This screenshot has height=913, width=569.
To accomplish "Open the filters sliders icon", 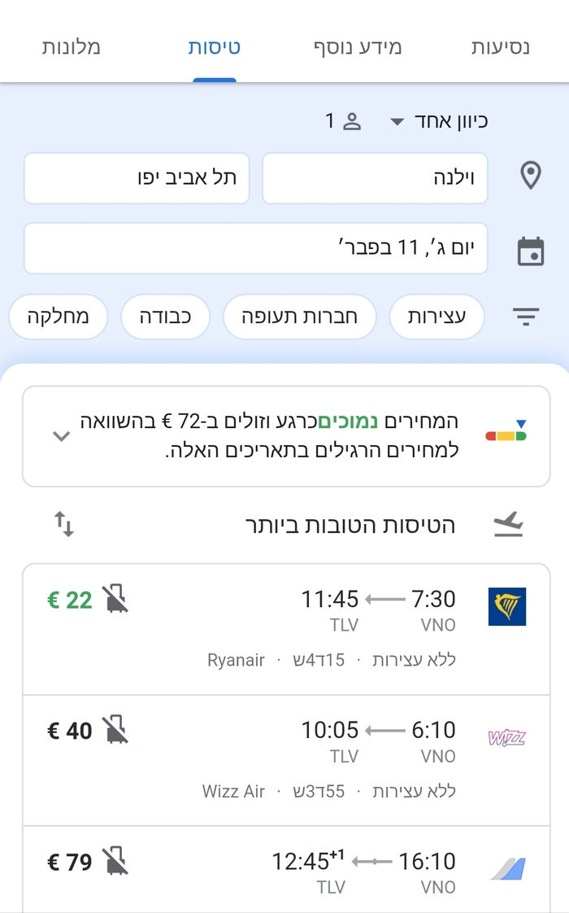I will 527,317.
